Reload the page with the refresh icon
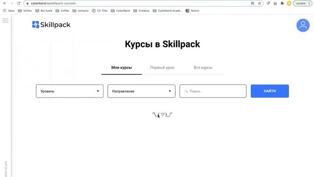 (19, 3)
